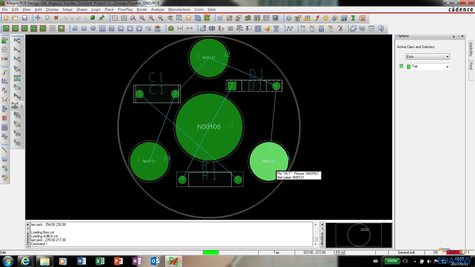The width and height of the screenshot is (475, 267).
Task: Click the Help question mark icon
Action: point(381,28)
